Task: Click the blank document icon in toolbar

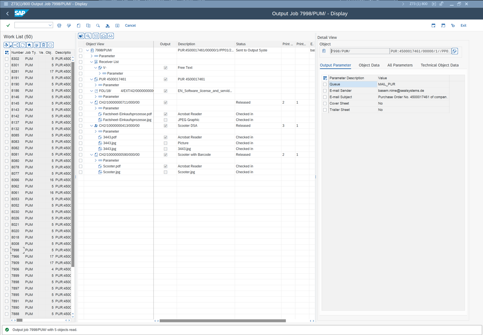Action: (78, 26)
